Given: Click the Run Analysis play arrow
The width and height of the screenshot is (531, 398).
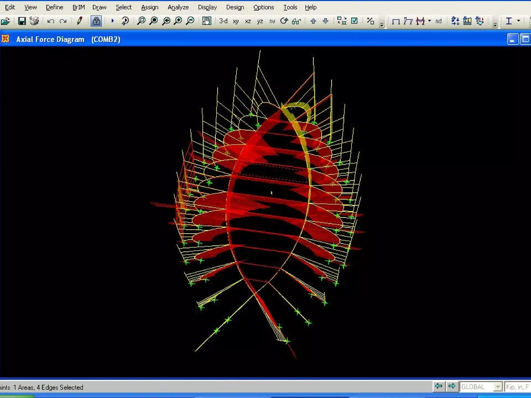Looking at the screenshot, I should point(113,21).
